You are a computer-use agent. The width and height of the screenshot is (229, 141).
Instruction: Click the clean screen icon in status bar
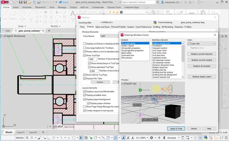[222, 138]
